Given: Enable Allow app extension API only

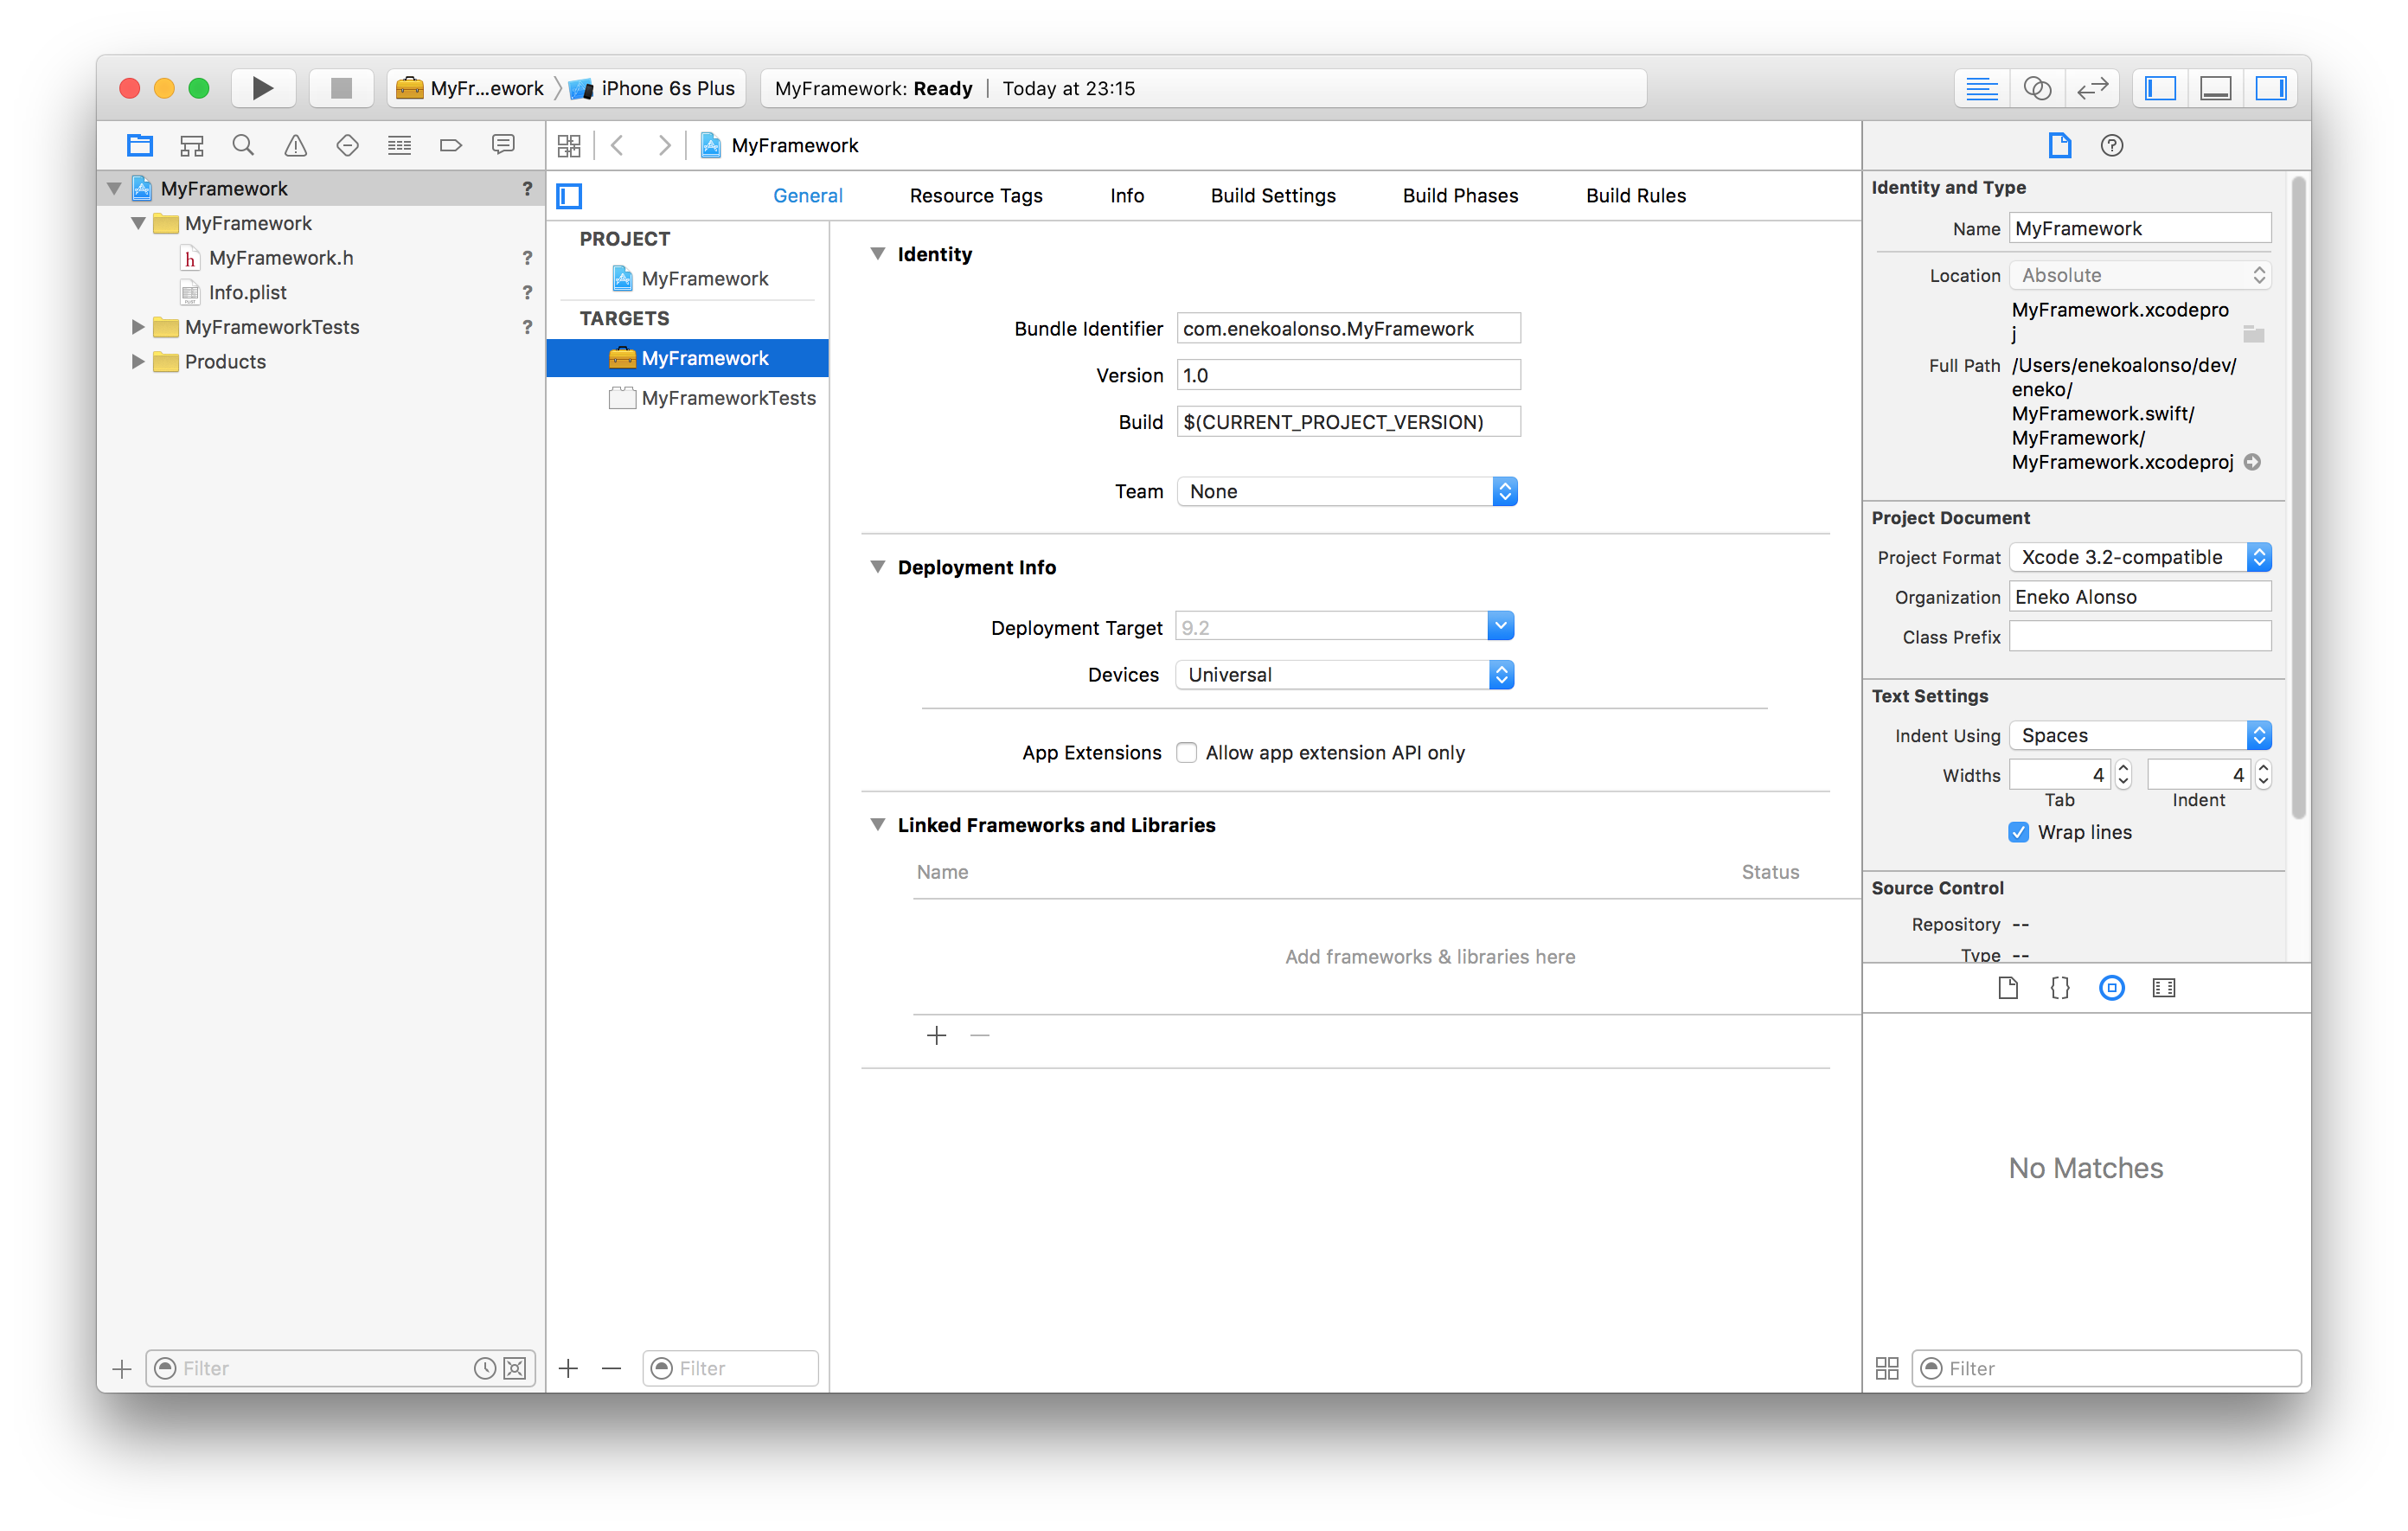Looking at the screenshot, I should [1186, 752].
